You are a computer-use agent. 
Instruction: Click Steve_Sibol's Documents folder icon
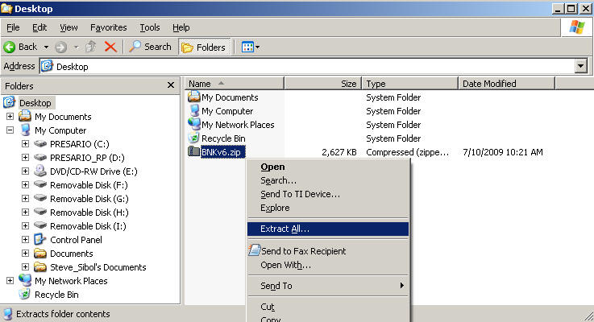(x=40, y=266)
